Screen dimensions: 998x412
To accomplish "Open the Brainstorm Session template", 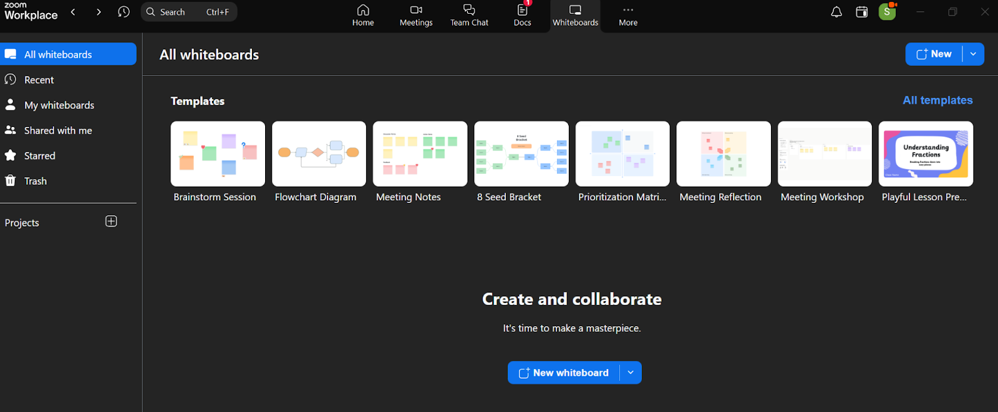I will (x=218, y=162).
